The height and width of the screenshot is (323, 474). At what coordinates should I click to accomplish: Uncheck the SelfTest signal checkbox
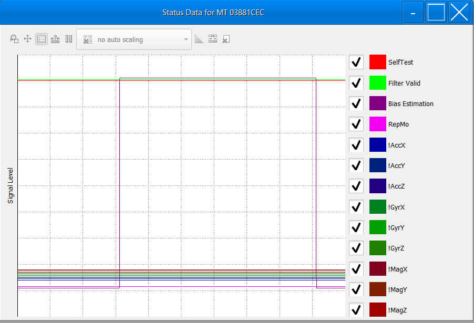[356, 61]
